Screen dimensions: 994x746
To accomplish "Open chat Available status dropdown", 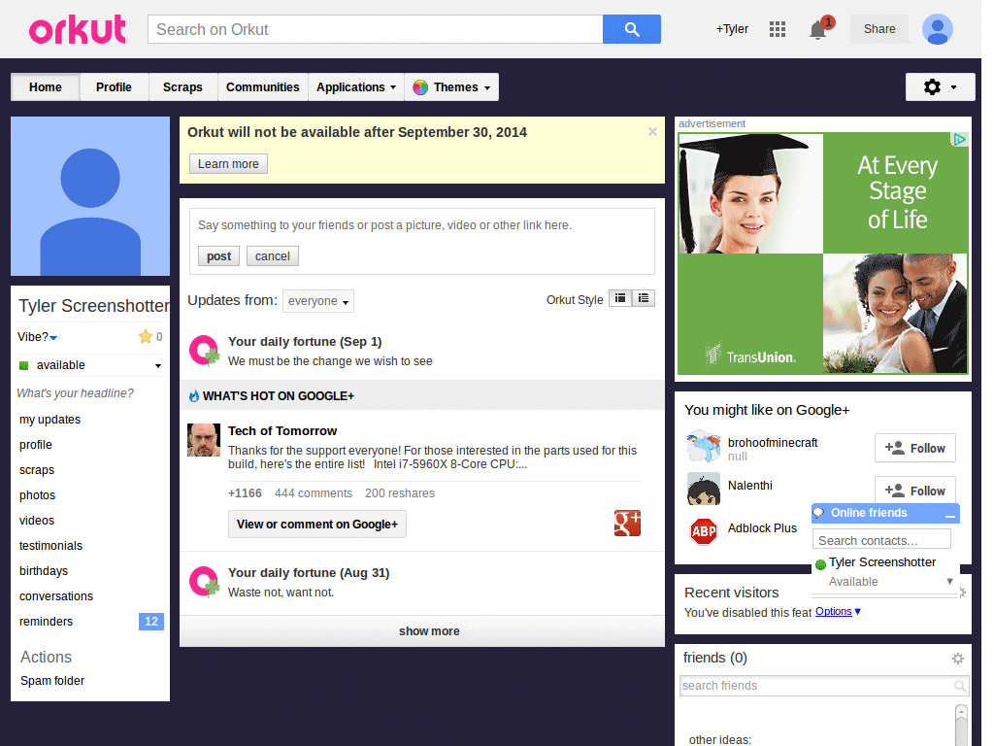I will 949,581.
